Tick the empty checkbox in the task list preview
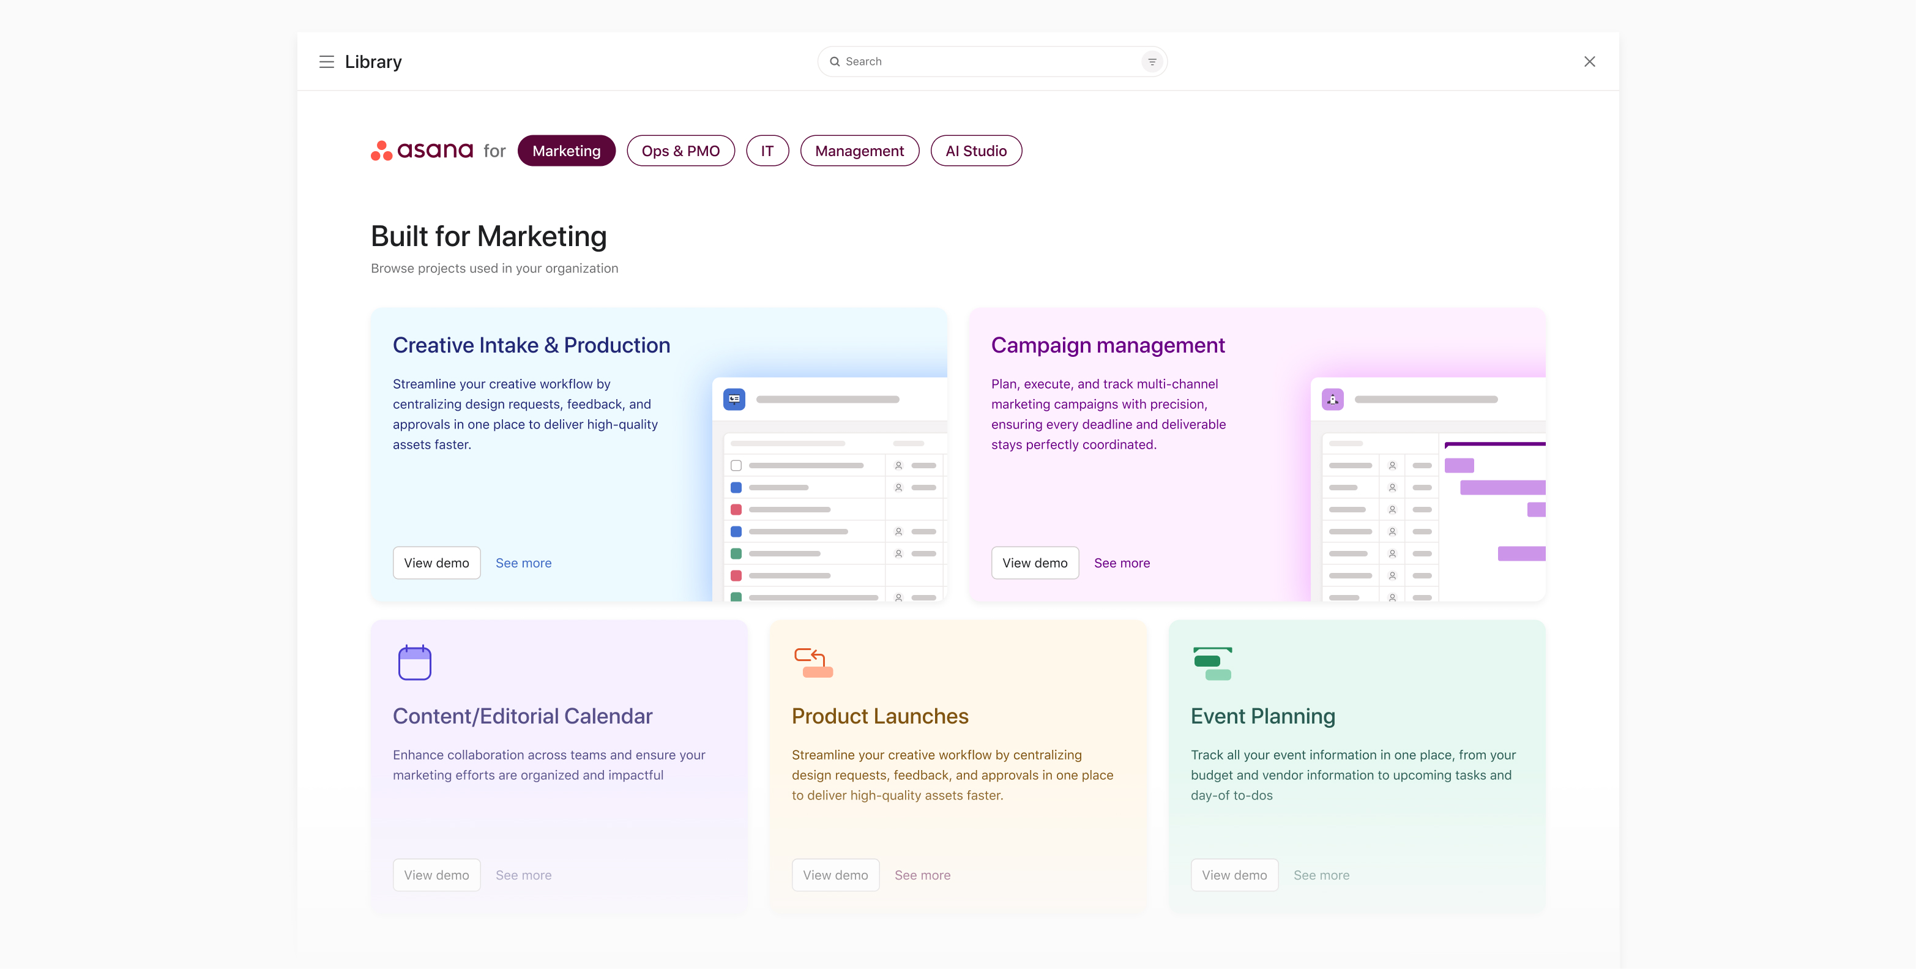The width and height of the screenshot is (1916, 969). pyautogui.click(x=736, y=466)
